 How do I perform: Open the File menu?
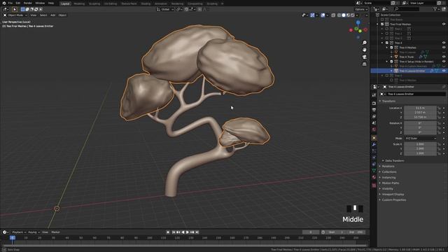10,3
